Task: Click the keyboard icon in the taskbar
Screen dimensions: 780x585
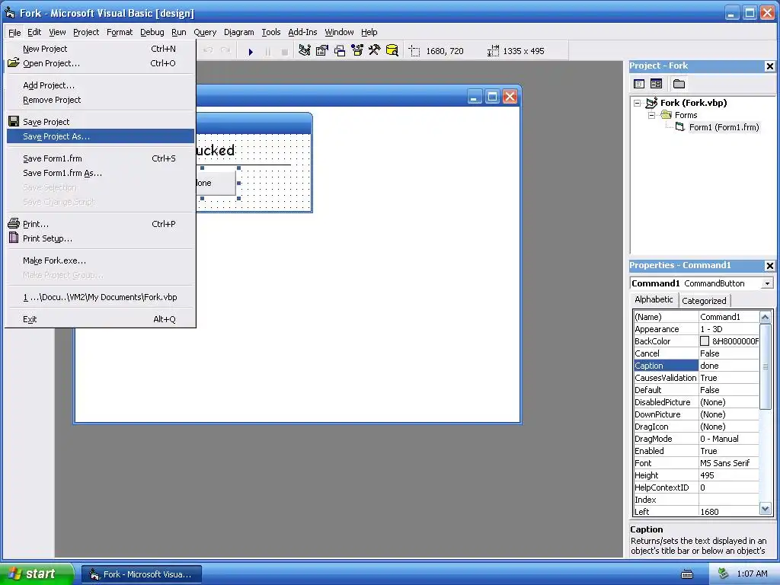Action: 687,574
